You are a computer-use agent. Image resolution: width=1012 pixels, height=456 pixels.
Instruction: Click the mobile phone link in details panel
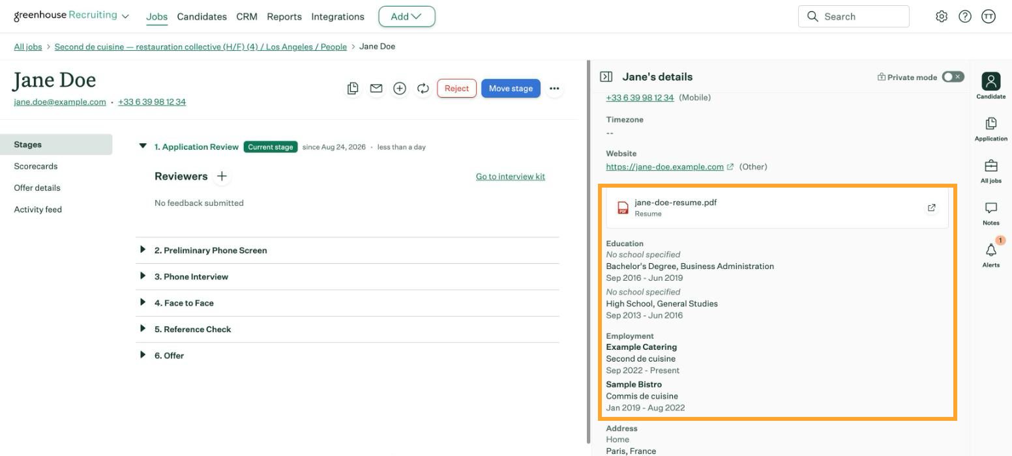pos(640,98)
